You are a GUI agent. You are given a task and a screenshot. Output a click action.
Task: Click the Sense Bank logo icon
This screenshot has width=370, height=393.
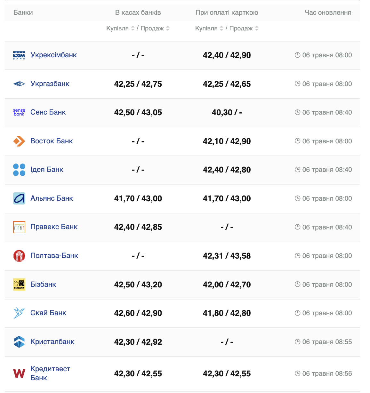(x=19, y=112)
